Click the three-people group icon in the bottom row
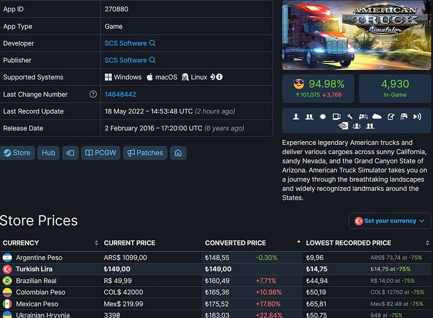 pos(357,126)
